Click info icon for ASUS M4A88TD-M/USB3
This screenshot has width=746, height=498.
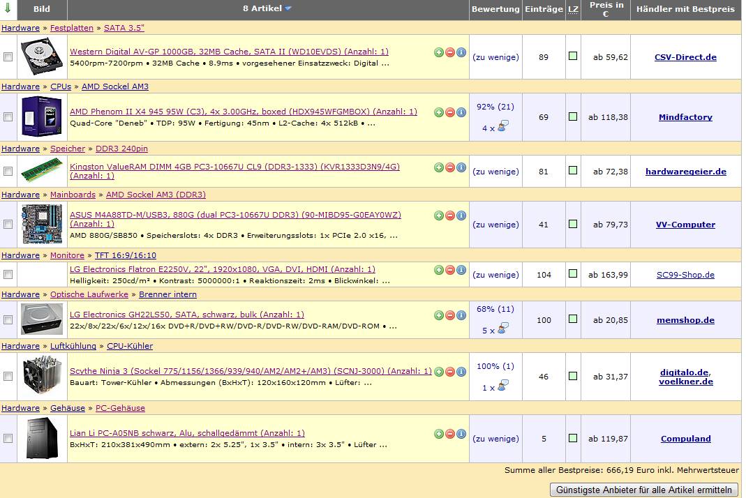(461, 216)
